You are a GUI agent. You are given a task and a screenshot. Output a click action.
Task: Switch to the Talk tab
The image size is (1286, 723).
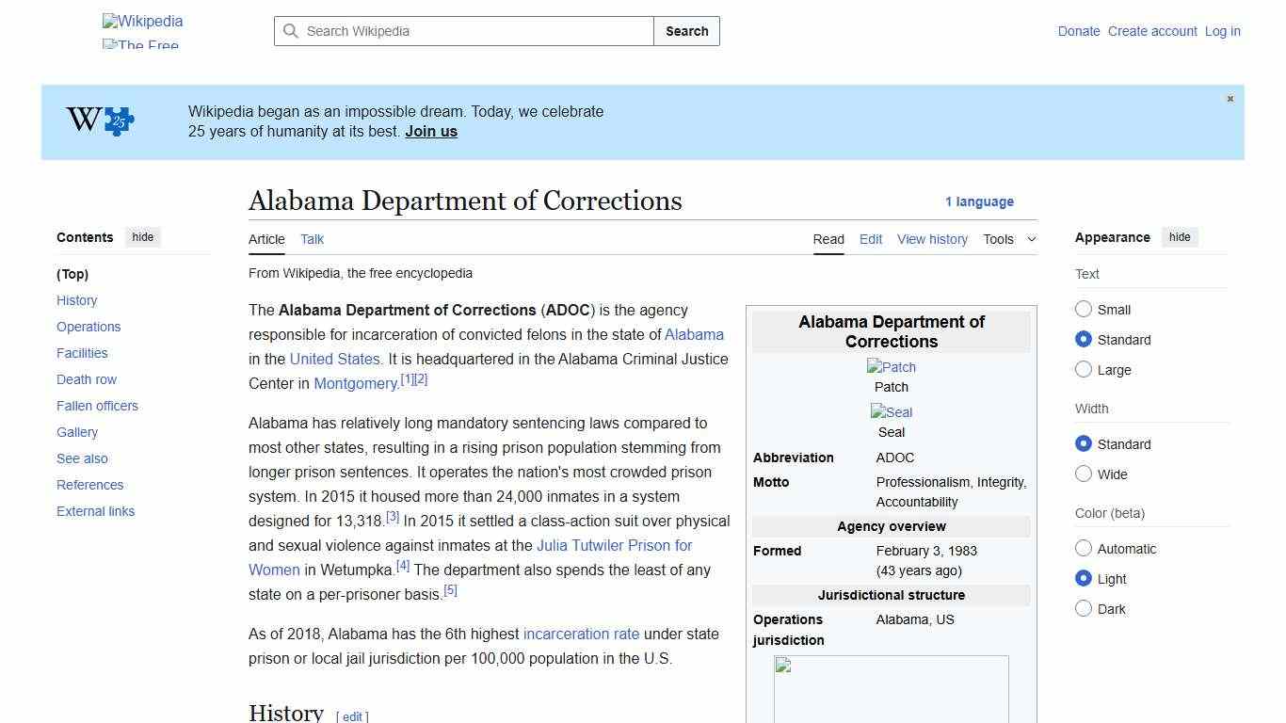coord(312,239)
